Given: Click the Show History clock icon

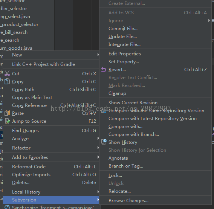Looking at the screenshot, I should (104, 142).
